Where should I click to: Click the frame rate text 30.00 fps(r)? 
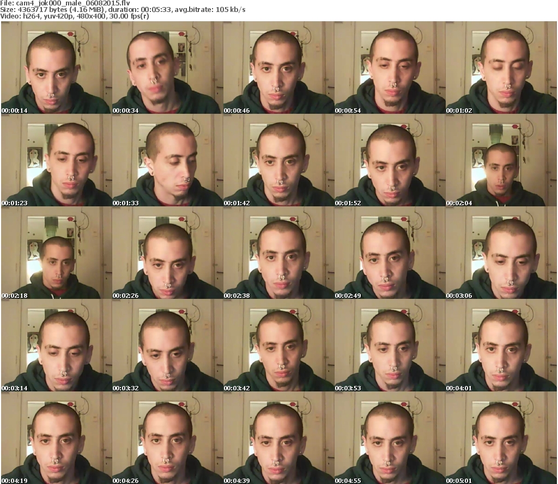click(x=129, y=16)
